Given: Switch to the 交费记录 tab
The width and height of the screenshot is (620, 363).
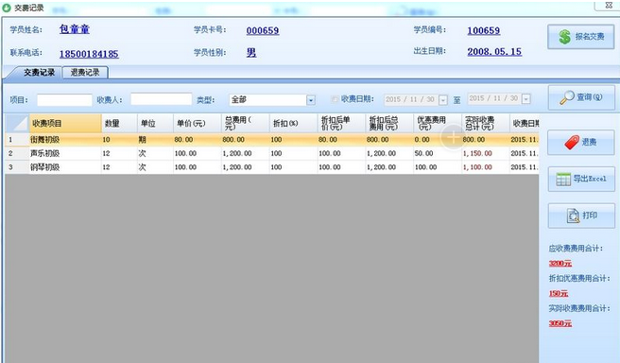Looking at the screenshot, I should click(38, 73).
